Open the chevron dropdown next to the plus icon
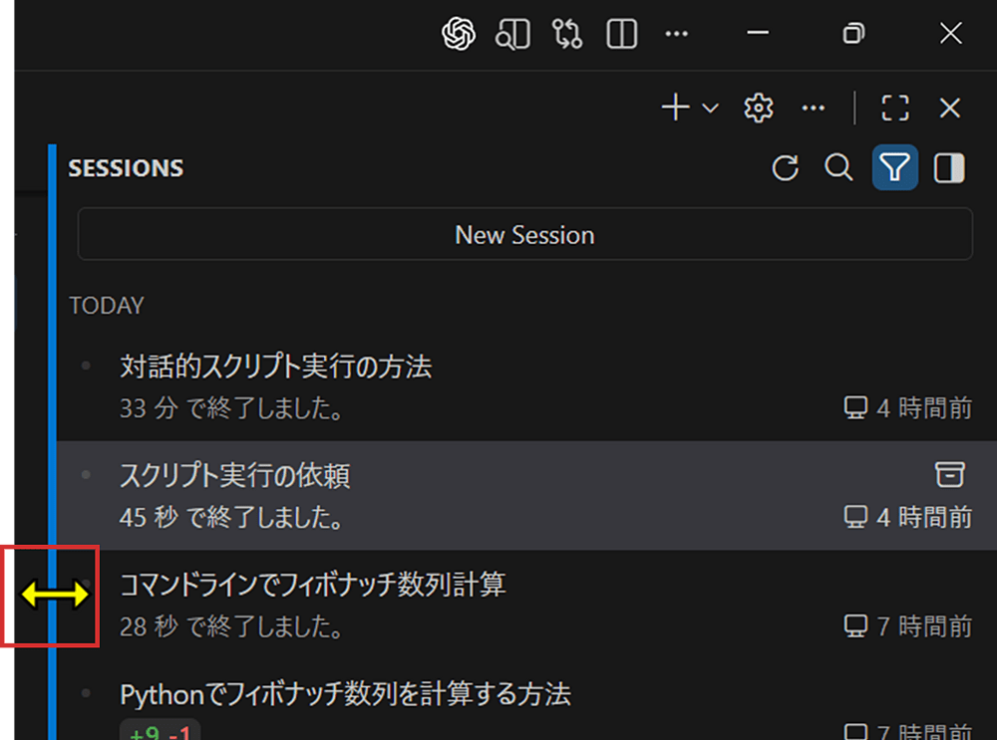The image size is (997, 740). tap(708, 108)
